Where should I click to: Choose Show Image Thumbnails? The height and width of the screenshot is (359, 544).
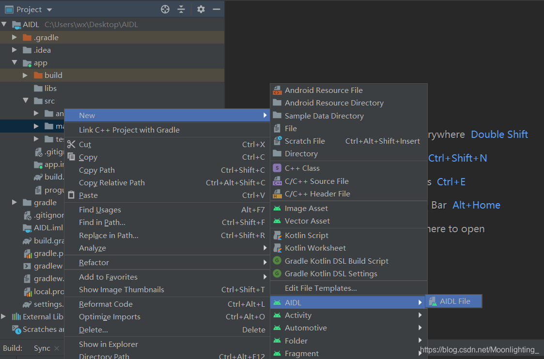[x=167, y=290]
